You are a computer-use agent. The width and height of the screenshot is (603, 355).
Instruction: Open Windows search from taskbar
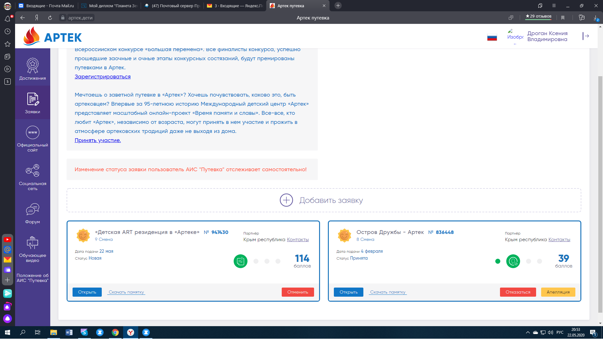pos(23,332)
